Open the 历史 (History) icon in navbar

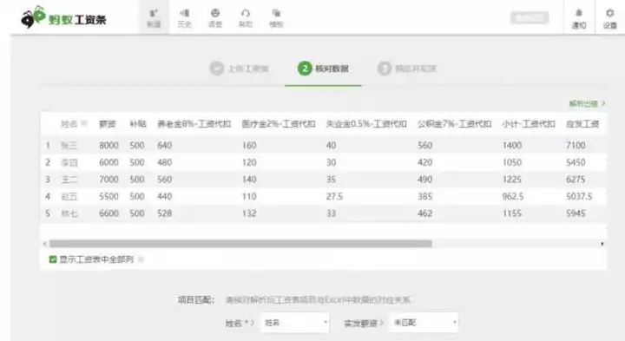(x=184, y=18)
